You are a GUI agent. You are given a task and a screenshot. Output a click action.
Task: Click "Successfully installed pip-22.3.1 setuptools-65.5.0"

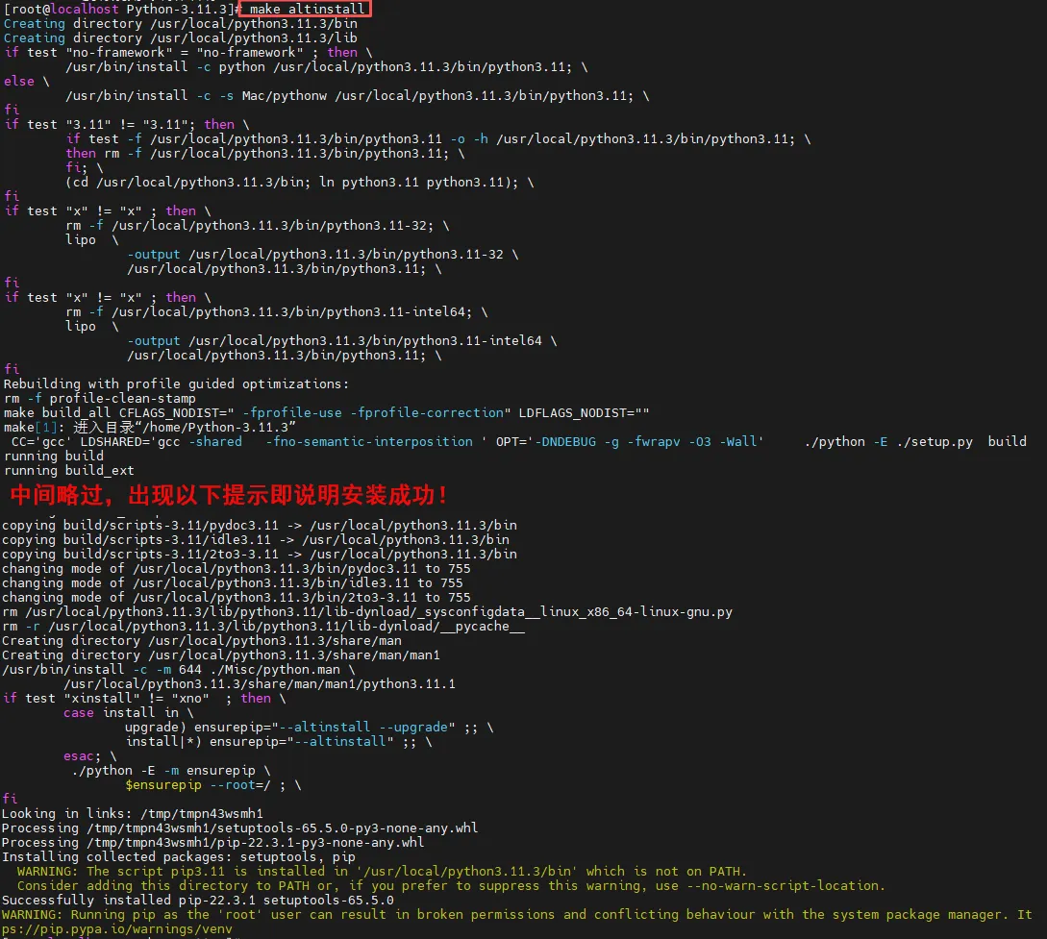198,901
